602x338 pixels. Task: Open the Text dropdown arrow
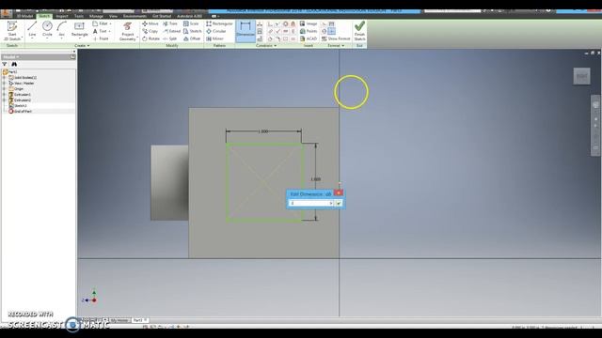pyautogui.click(x=109, y=31)
